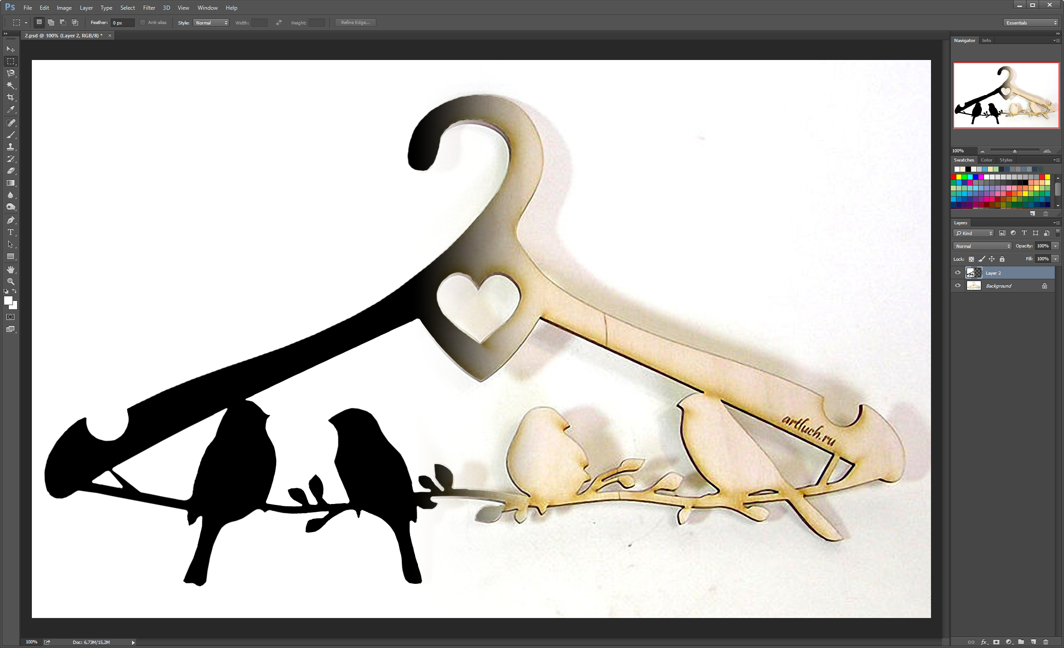Enable the Anti-alias checkbox
Screen dimensions: 1064x648
click(143, 23)
